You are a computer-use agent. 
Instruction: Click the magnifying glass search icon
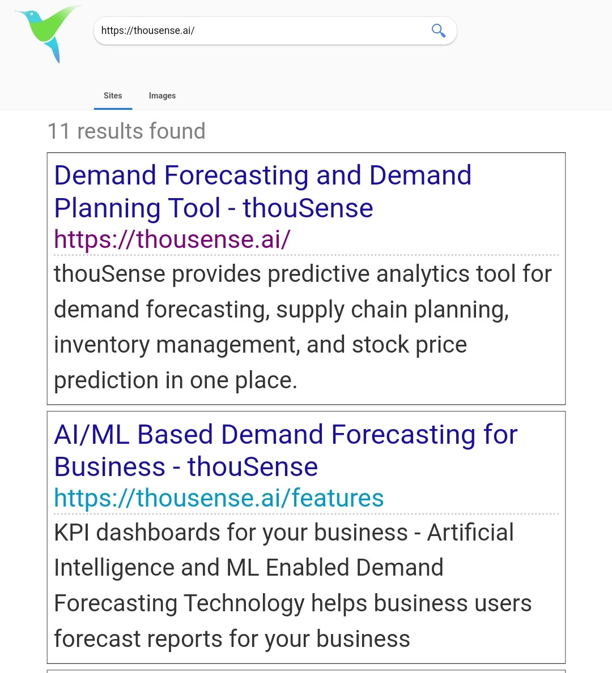click(439, 31)
